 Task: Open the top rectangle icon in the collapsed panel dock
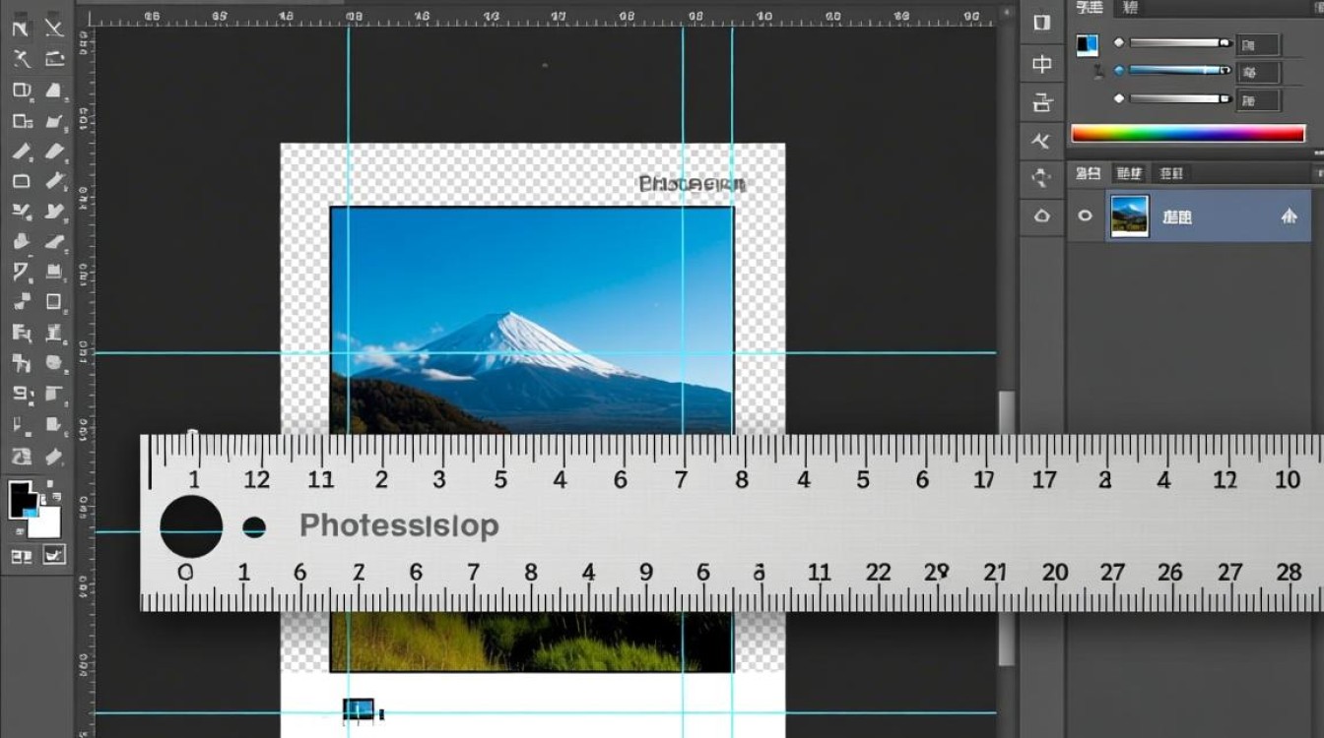coord(1042,24)
